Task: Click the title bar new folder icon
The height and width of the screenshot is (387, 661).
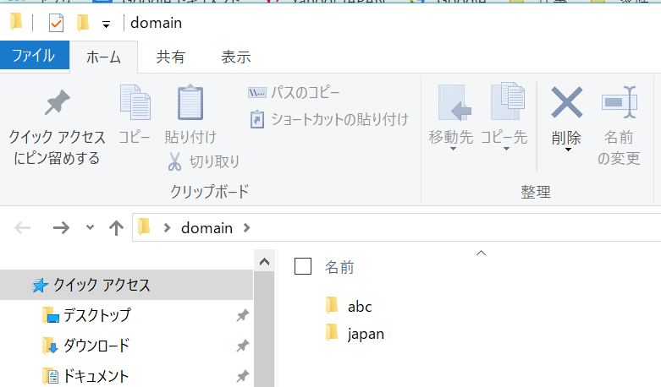Action: point(83,22)
